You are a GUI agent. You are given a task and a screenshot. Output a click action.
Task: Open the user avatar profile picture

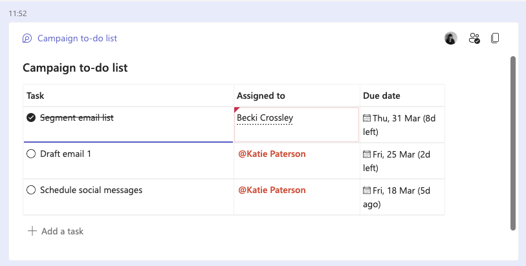click(x=451, y=38)
